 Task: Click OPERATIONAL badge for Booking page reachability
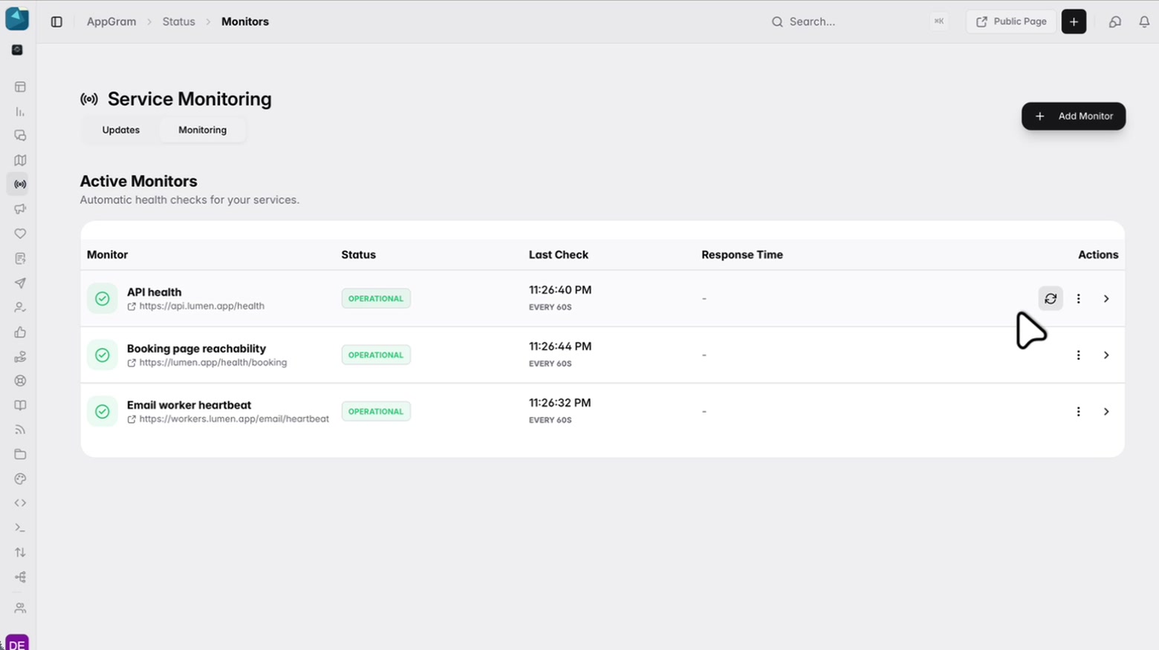click(376, 355)
